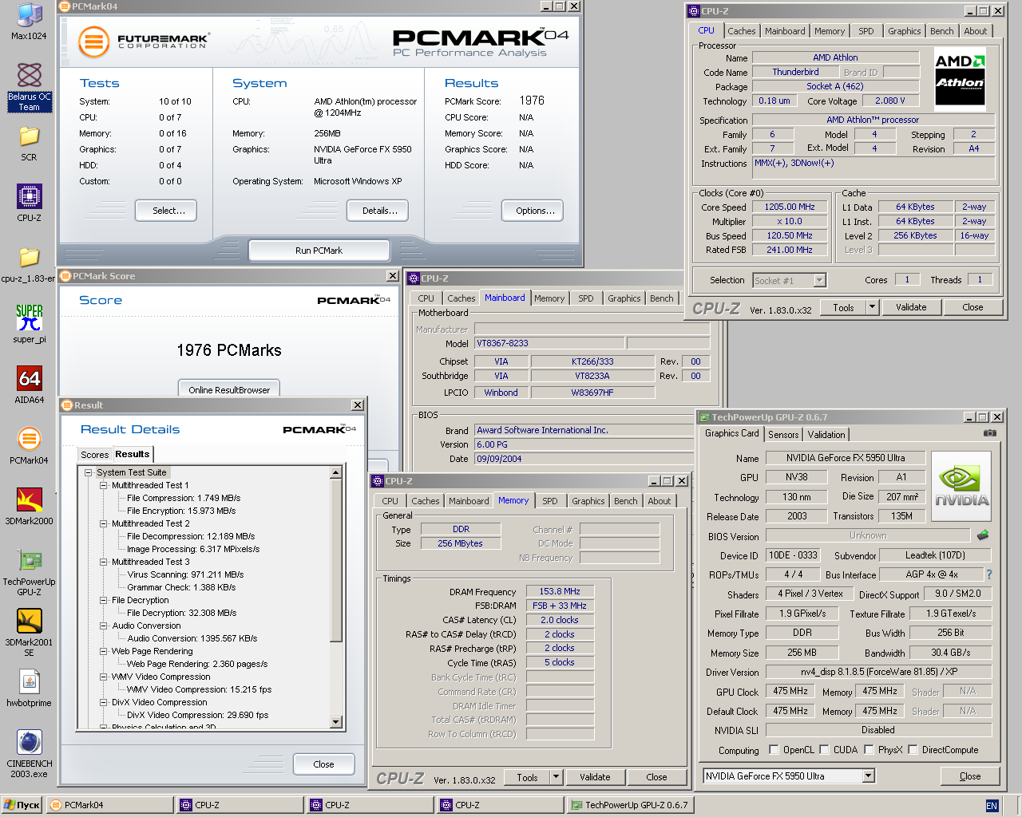The width and height of the screenshot is (1022, 817).
Task: Click the GPU-Z BIOS save chip icon
Action: 983,535
